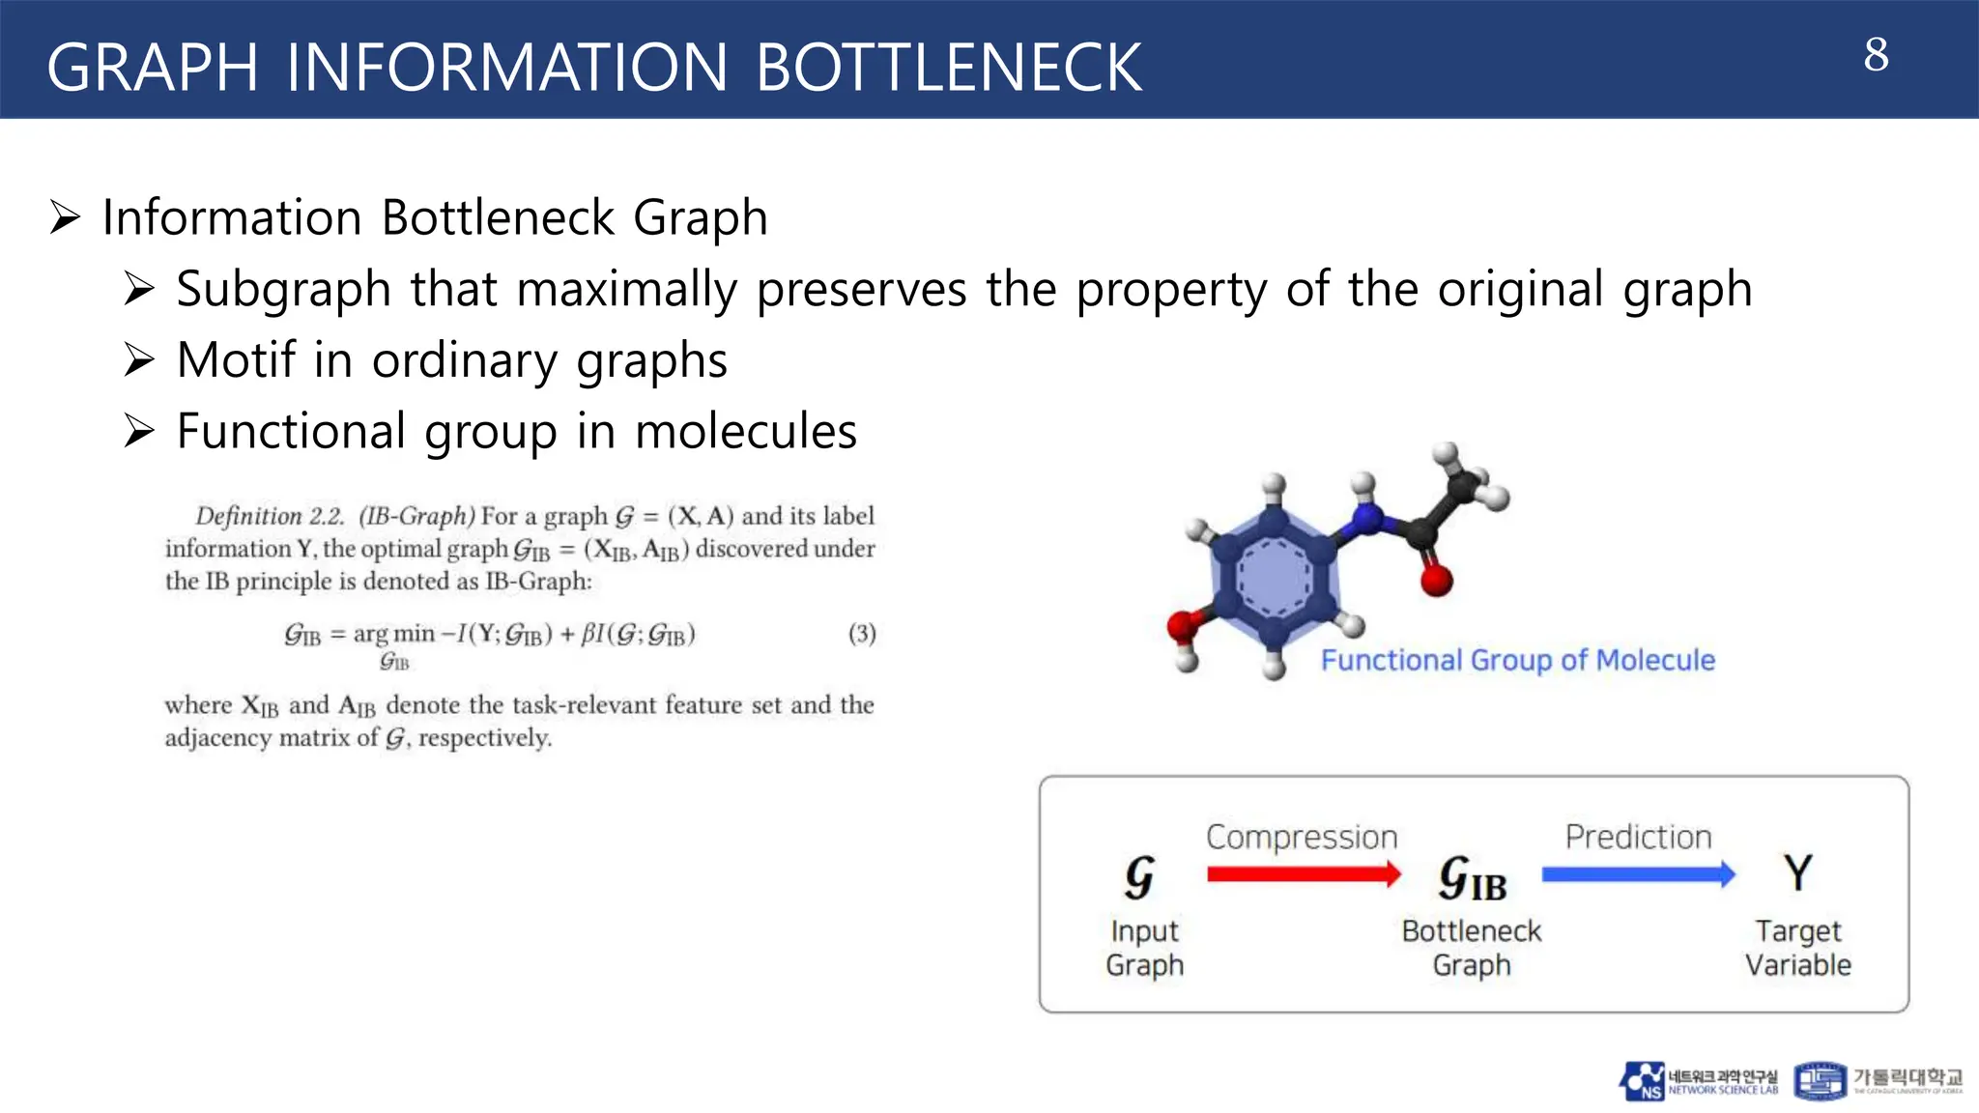Click the 'Definition 2.2. (IB-Graph)' heading text

(334, 516)
